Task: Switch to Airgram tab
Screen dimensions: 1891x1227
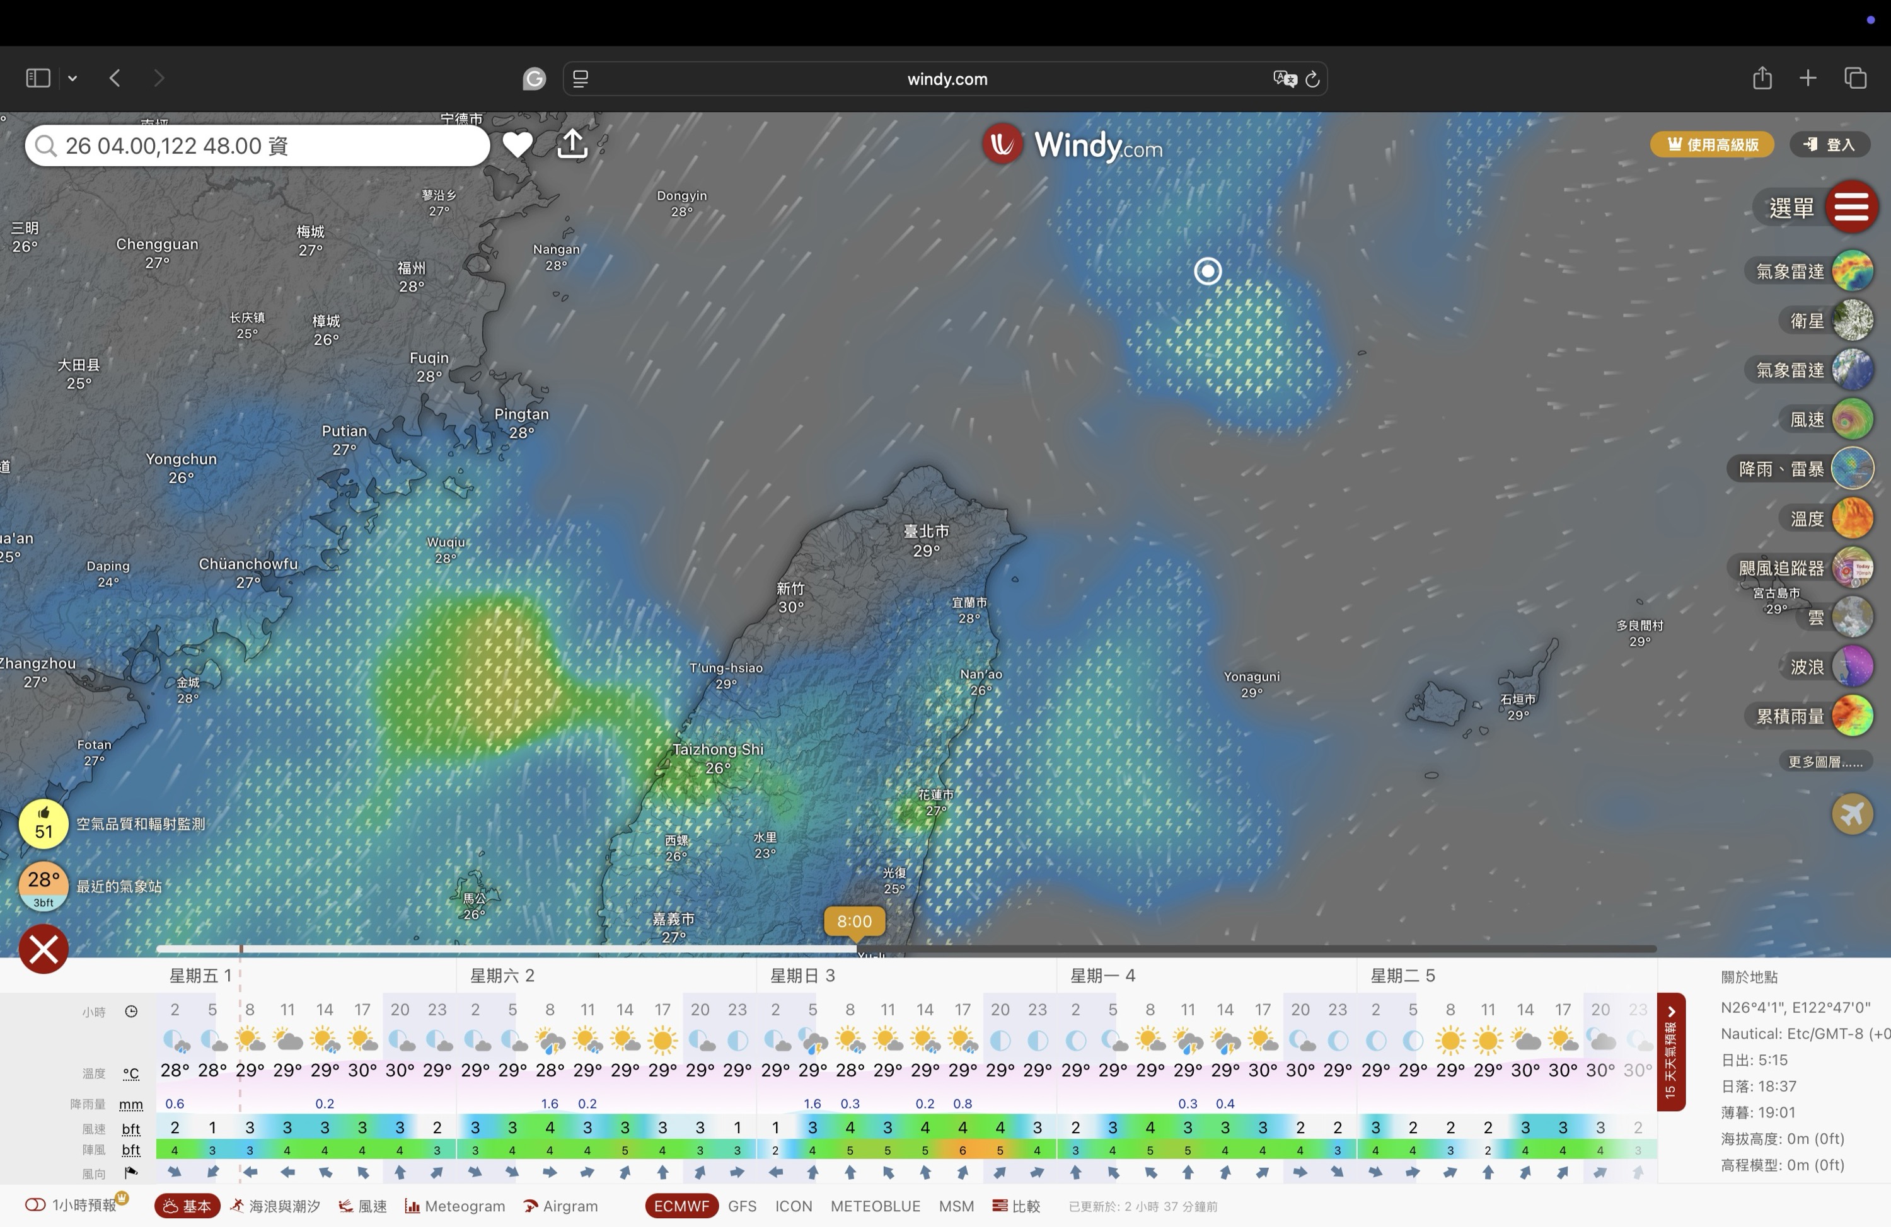Action: click(561, 1206)
